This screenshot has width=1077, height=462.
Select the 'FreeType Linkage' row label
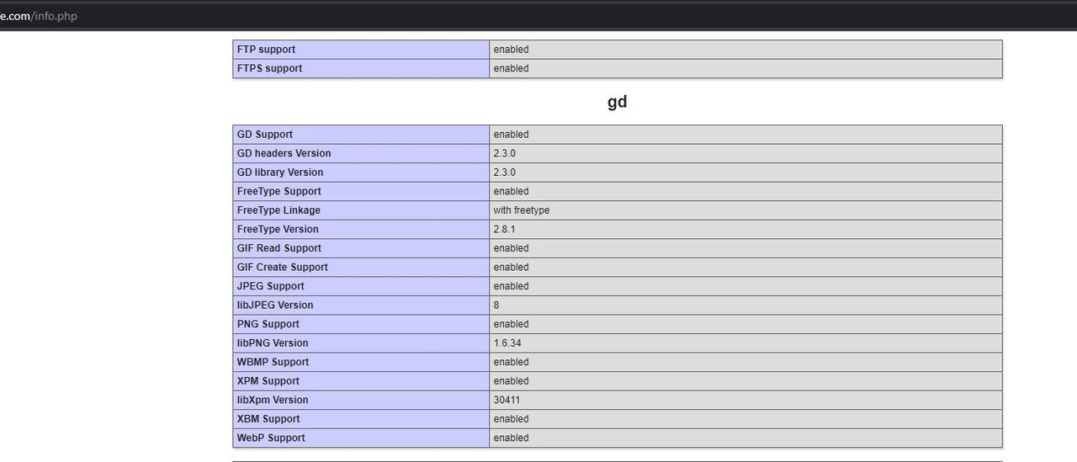point(361,210)
